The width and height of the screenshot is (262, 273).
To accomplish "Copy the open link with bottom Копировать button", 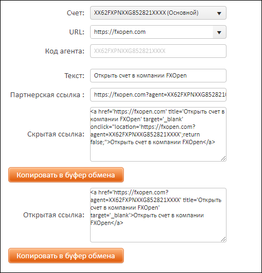I will pyautogui.click(x=66, y=256).
